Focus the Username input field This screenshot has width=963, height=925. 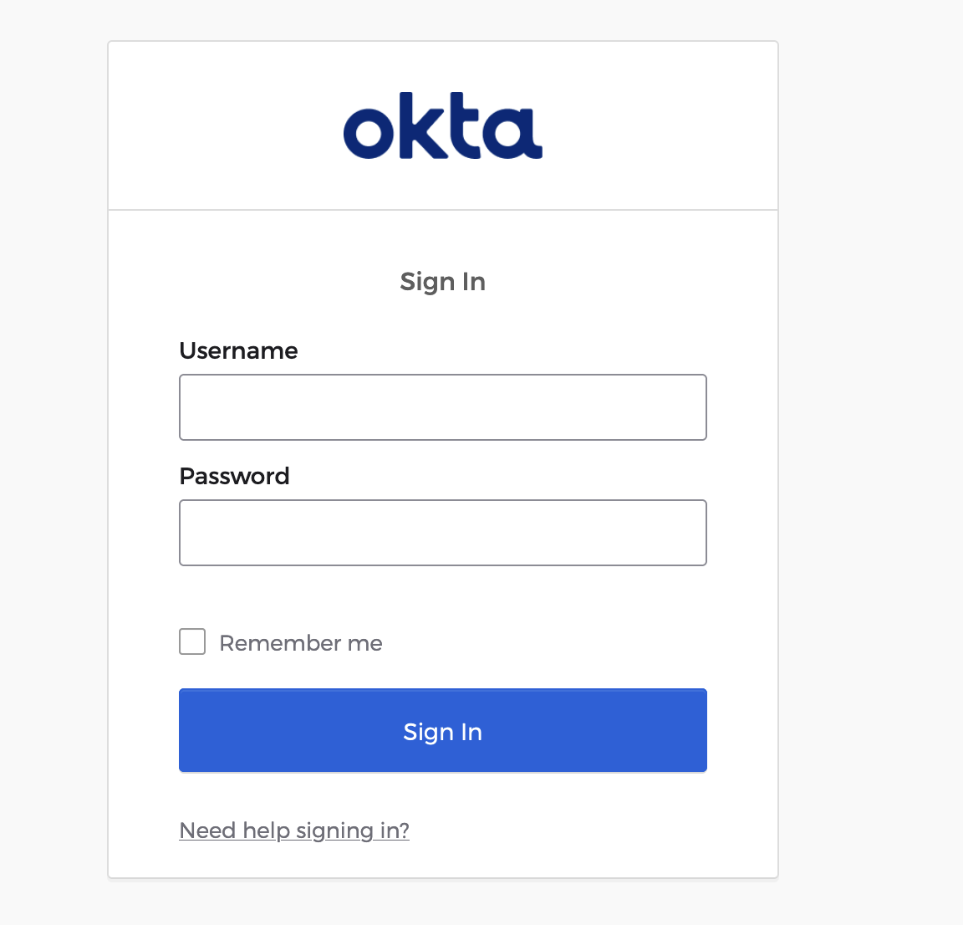click(x=443, y=406)
